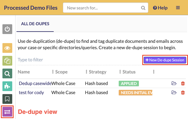Open the hamburger menu

(x=178, y=8)
